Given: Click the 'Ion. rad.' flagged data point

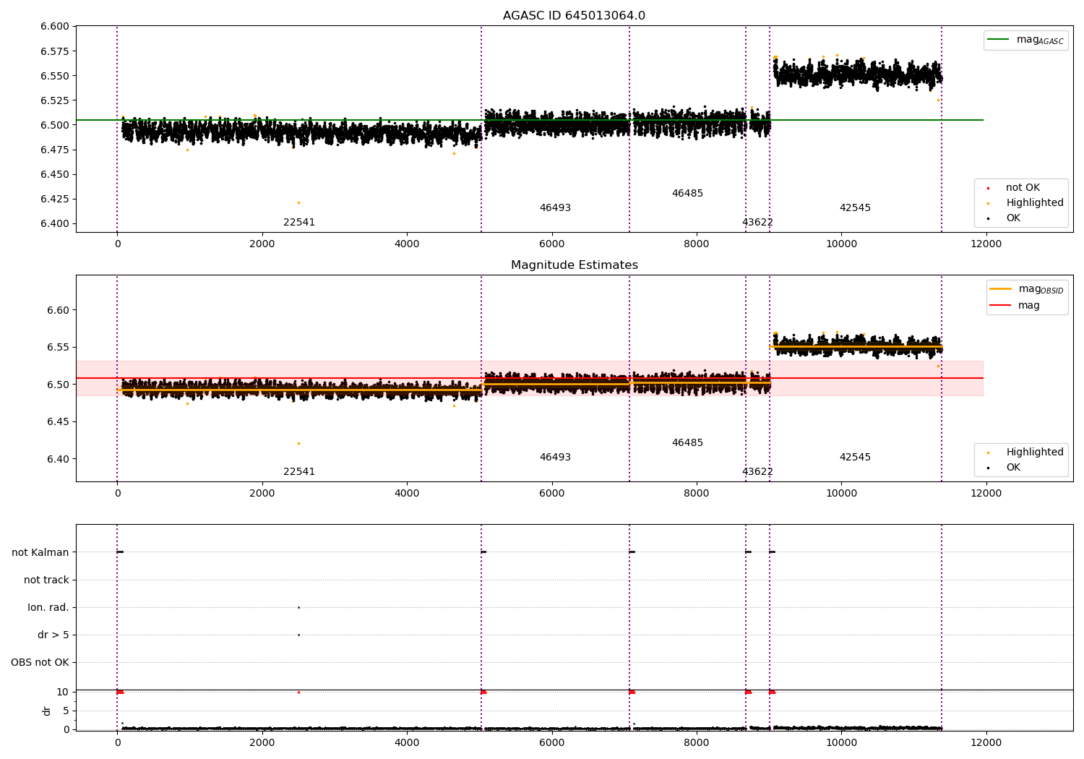Looking at the screenshot, I should click(298, 607).
